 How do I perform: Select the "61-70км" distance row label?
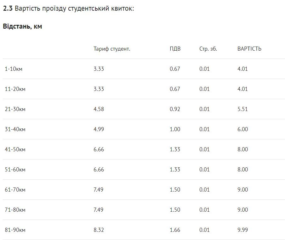[15, 190]
